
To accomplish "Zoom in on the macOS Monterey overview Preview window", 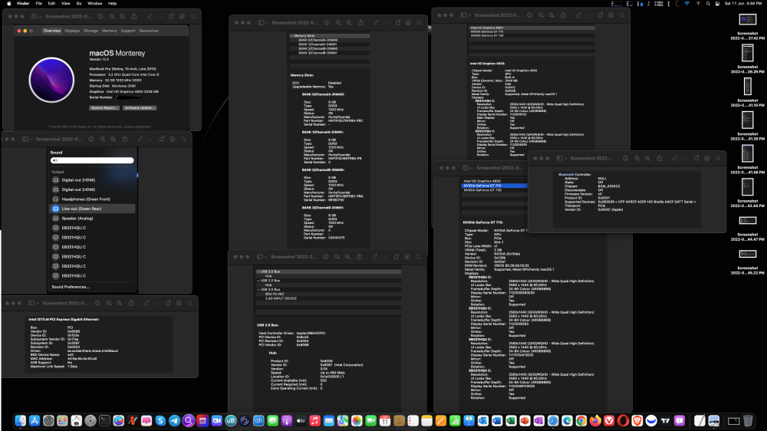I will (122, 16).
